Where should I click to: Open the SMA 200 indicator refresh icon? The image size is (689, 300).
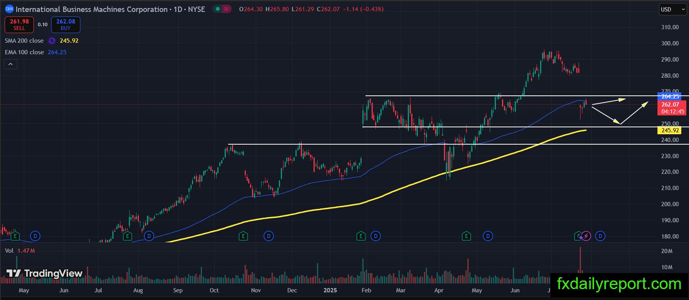52,41
